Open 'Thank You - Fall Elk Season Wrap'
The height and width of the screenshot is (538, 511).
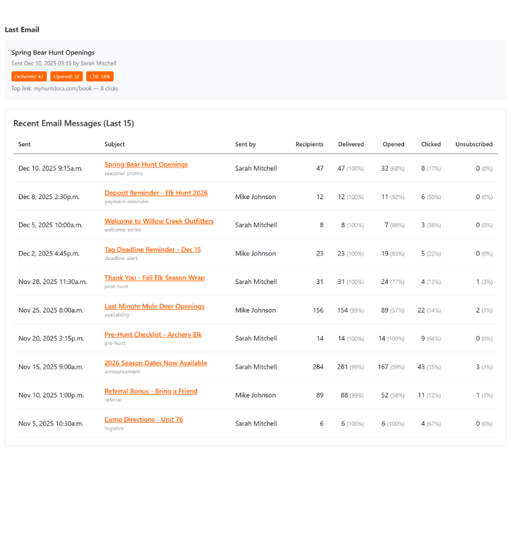pos(154,277)
